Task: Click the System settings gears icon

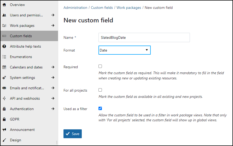Action: click(x=4, y=78)
